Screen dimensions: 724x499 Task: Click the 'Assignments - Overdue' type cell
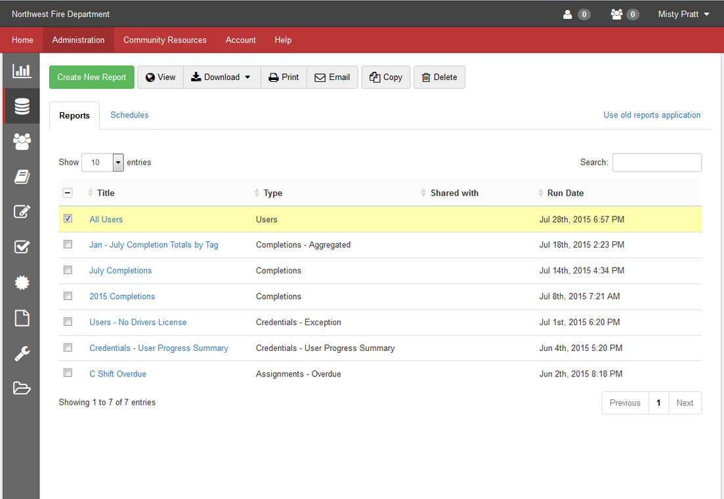tap(298, 374)
